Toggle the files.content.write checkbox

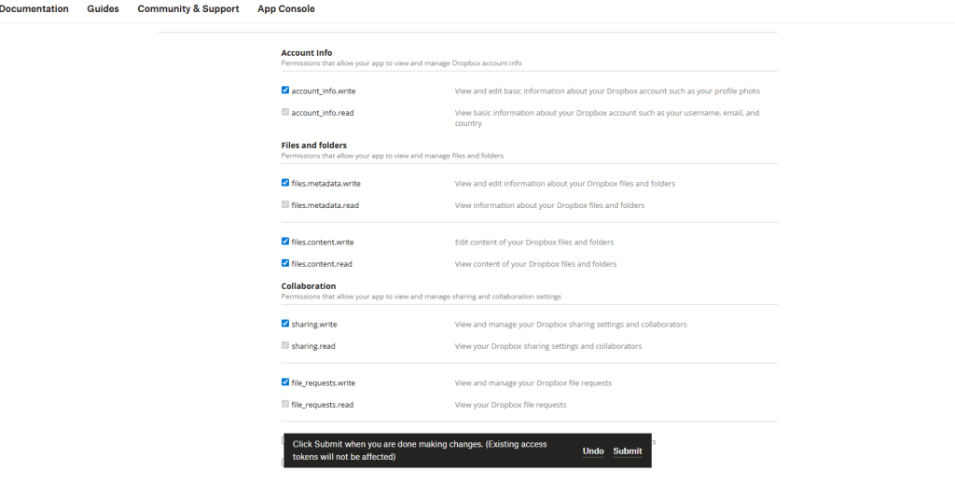285,242
